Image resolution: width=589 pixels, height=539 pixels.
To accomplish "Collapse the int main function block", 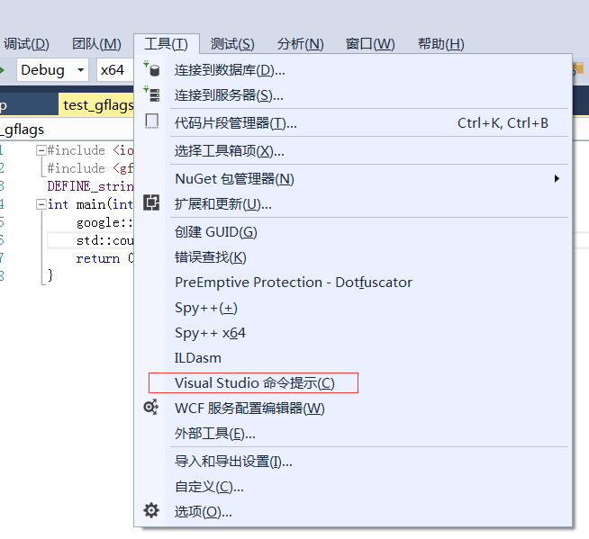I will click(41, 204).
